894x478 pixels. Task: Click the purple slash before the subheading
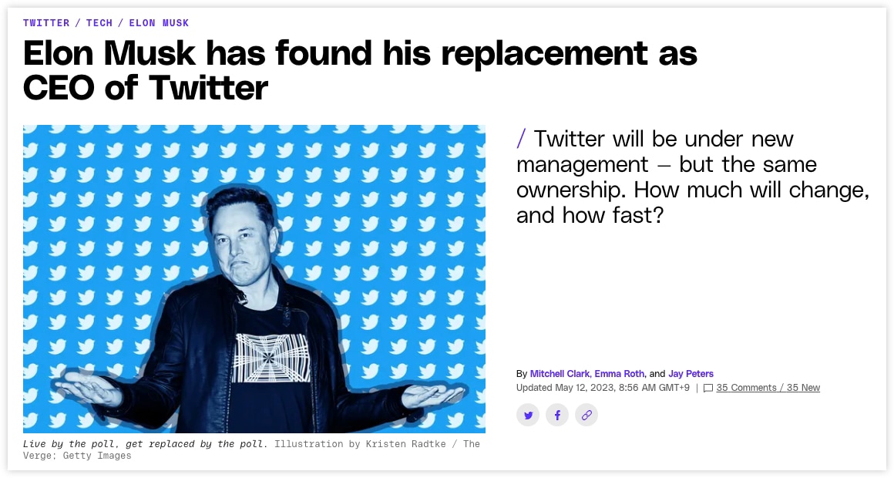(521, 139)
